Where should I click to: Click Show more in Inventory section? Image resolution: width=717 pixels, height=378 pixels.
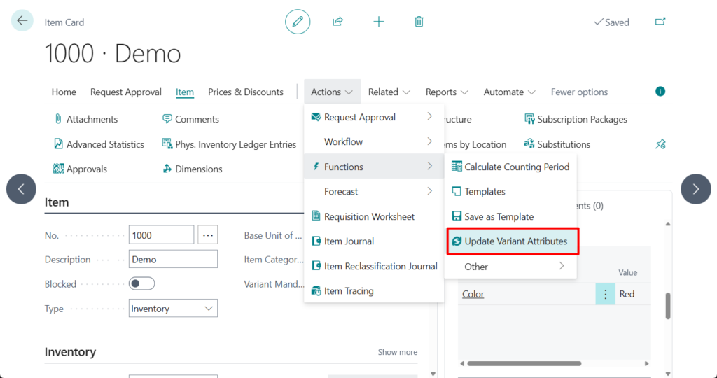397,352
